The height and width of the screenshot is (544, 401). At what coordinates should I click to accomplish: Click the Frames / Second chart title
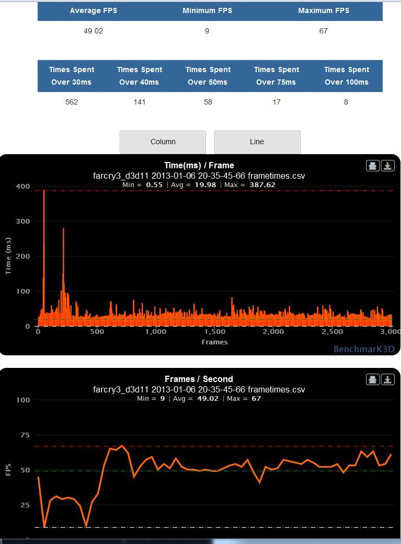point(199,379)
